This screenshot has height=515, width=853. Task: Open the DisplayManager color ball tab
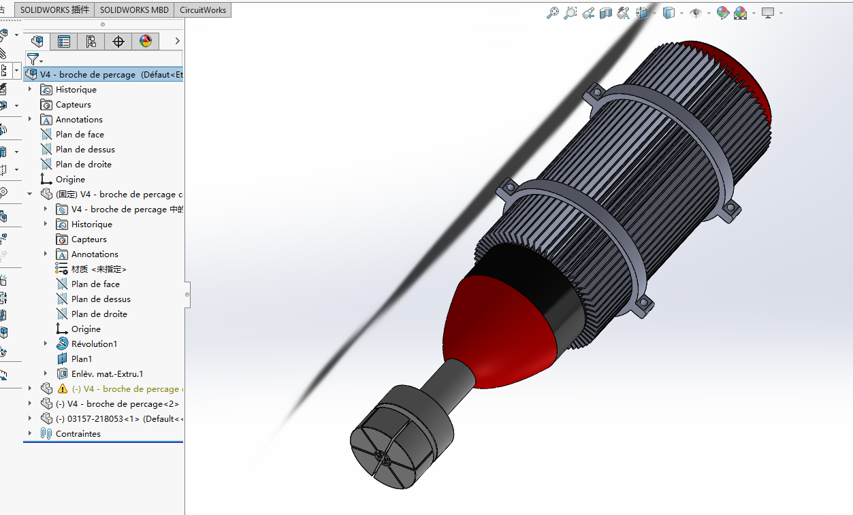pos(146,41)
